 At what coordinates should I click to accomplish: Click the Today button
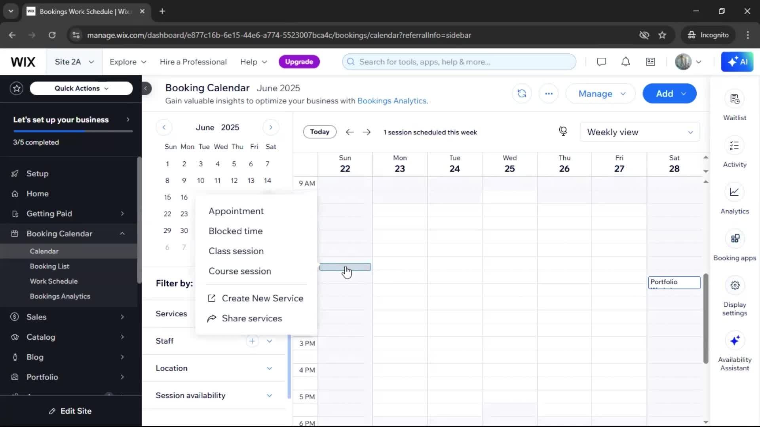coord(320,132)
